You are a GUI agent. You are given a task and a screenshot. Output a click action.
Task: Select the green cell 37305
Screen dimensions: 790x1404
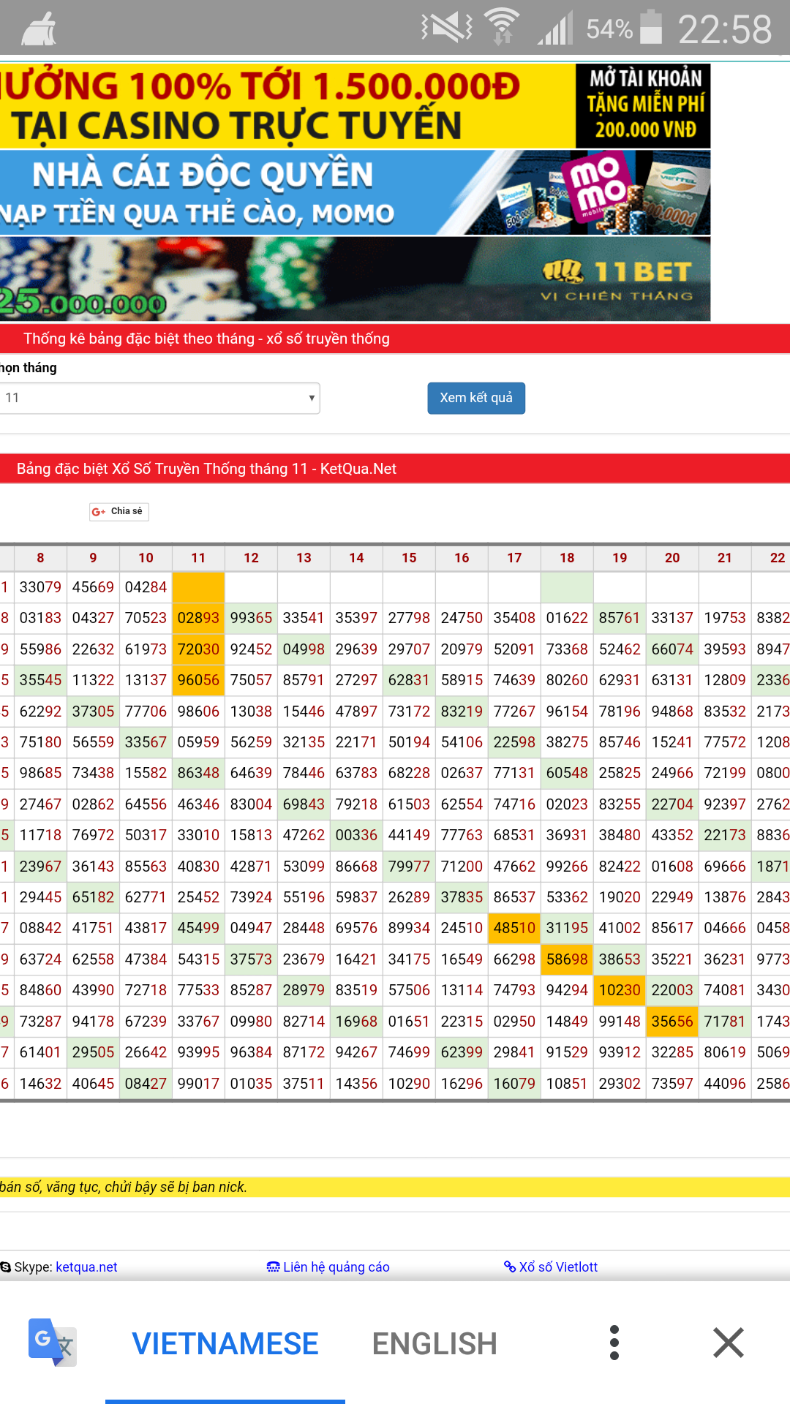click(x=93, y=712)
